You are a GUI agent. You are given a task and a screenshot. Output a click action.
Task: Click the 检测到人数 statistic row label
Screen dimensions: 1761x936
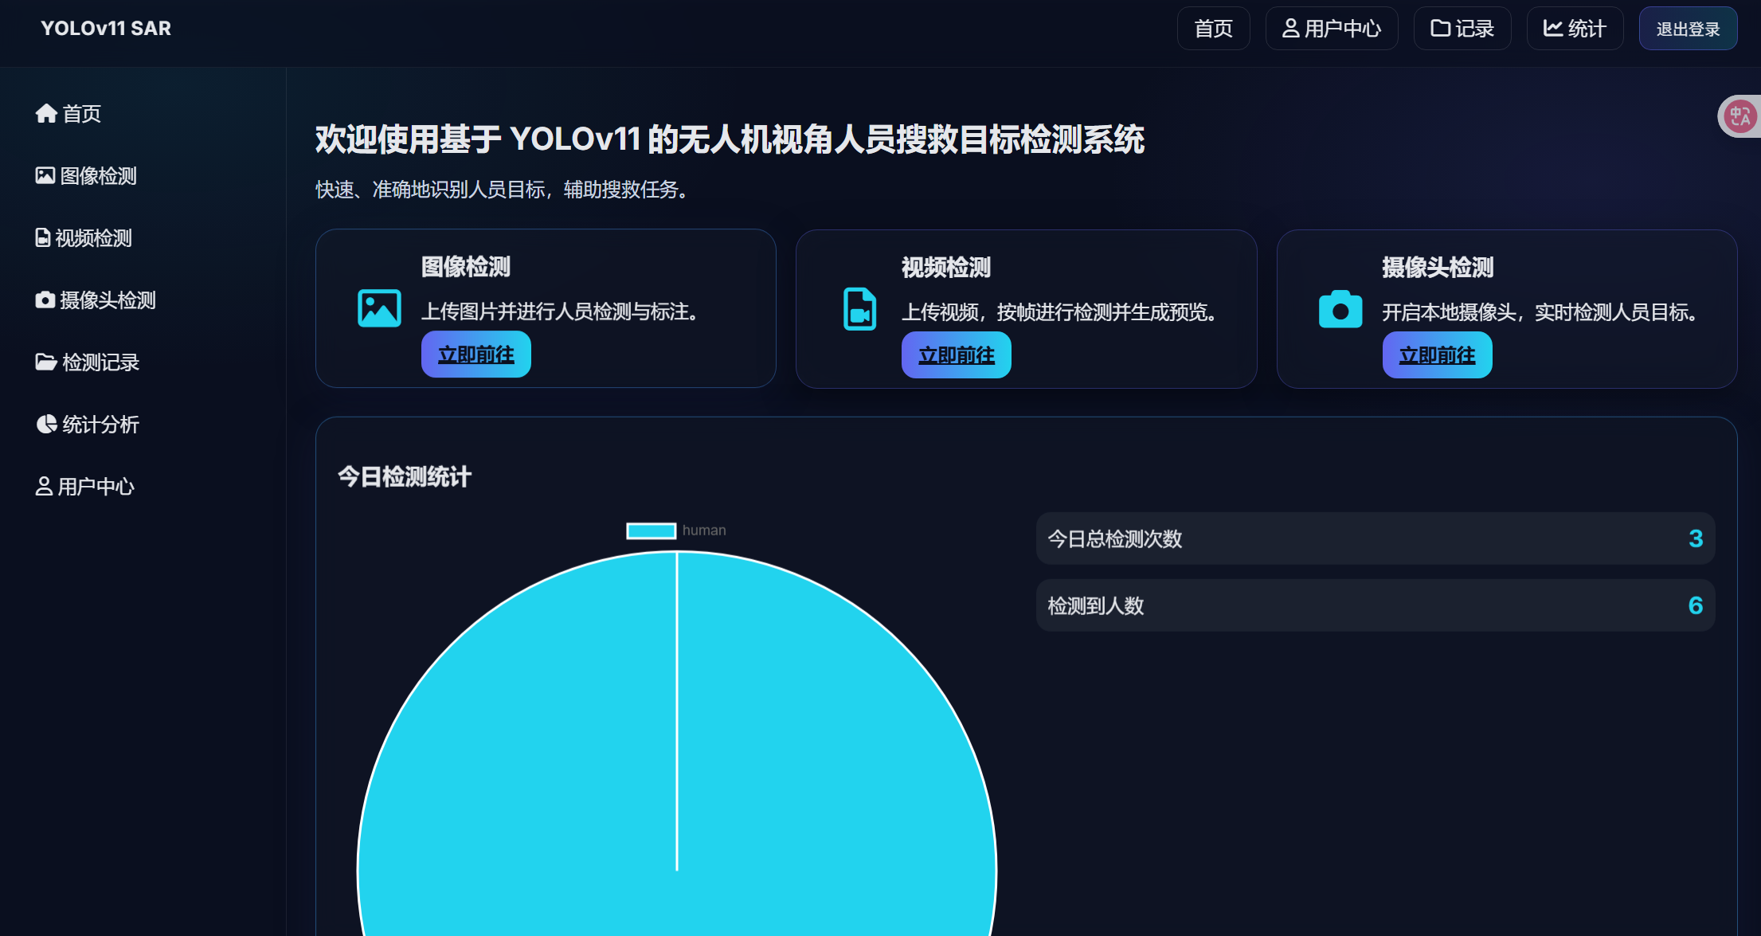coord(1096,606)
